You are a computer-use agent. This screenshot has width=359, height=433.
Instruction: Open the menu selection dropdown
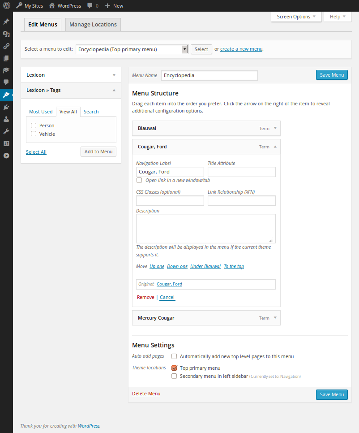pyautogui.click(x=132, y=49)
